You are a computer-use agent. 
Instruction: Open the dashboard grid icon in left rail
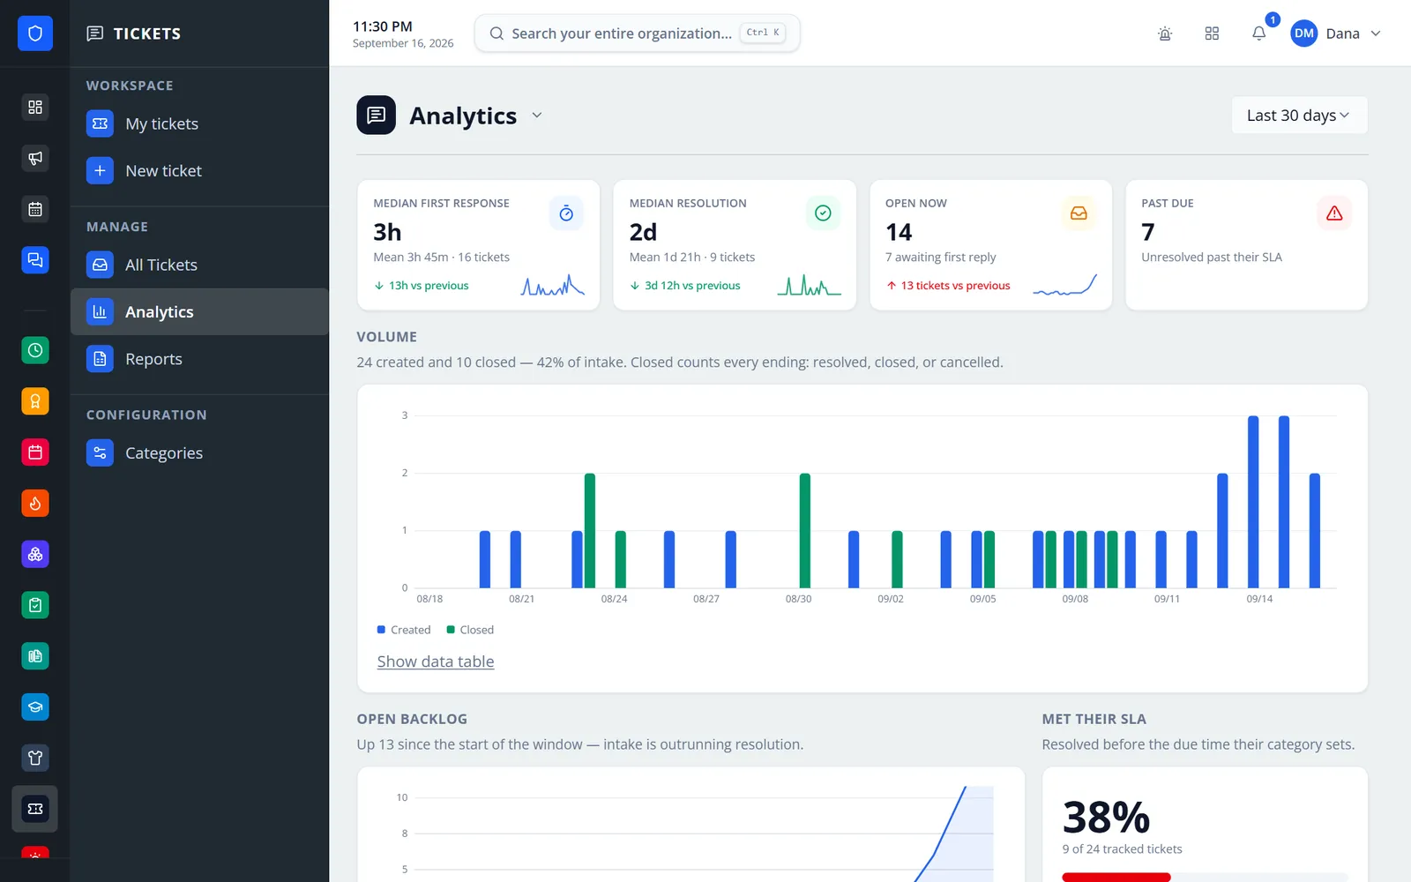[35, 107]
